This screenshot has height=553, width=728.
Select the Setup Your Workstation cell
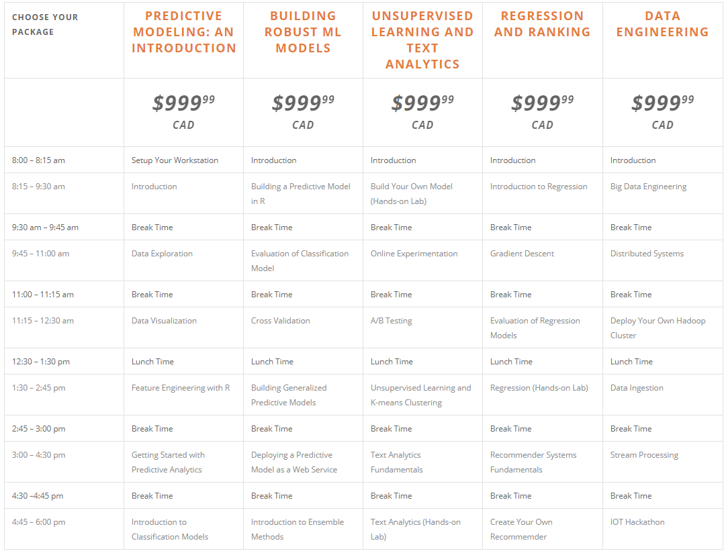(x=175, y=160)
